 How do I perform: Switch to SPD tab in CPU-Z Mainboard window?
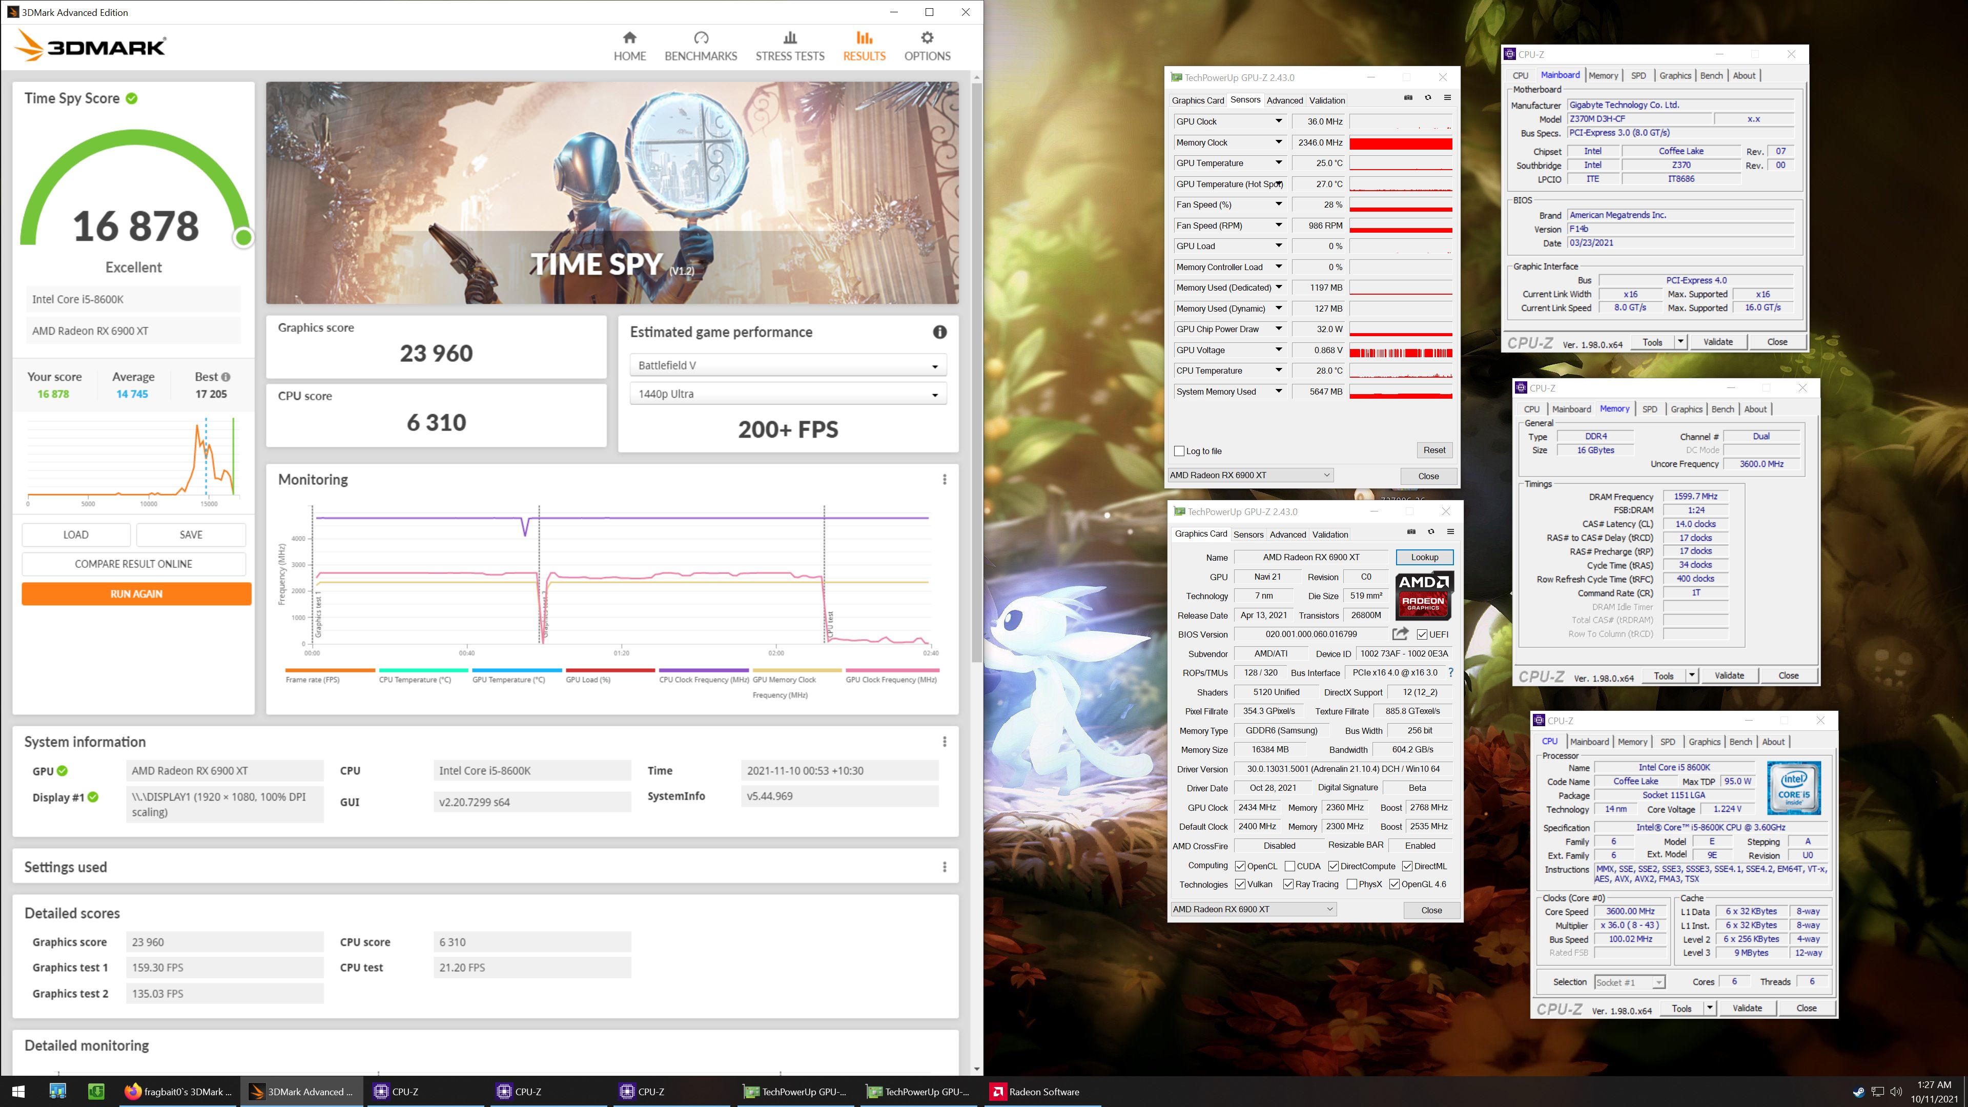coord(1638,75)
